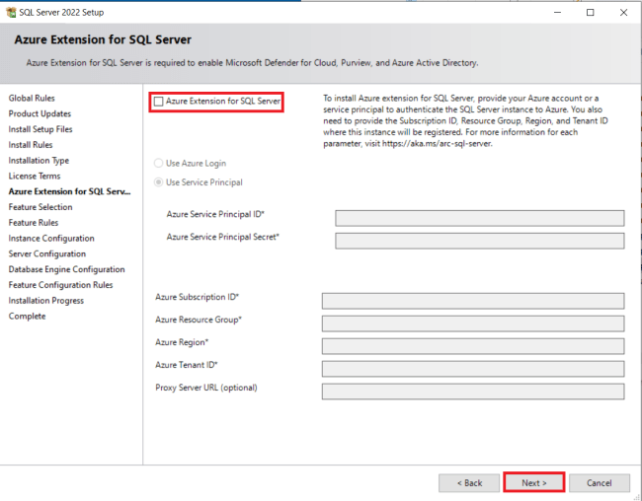The height and width of the screenshot is (501, 642).
Task: Click the Azure Resource Group field
Action: pos(473,323)
